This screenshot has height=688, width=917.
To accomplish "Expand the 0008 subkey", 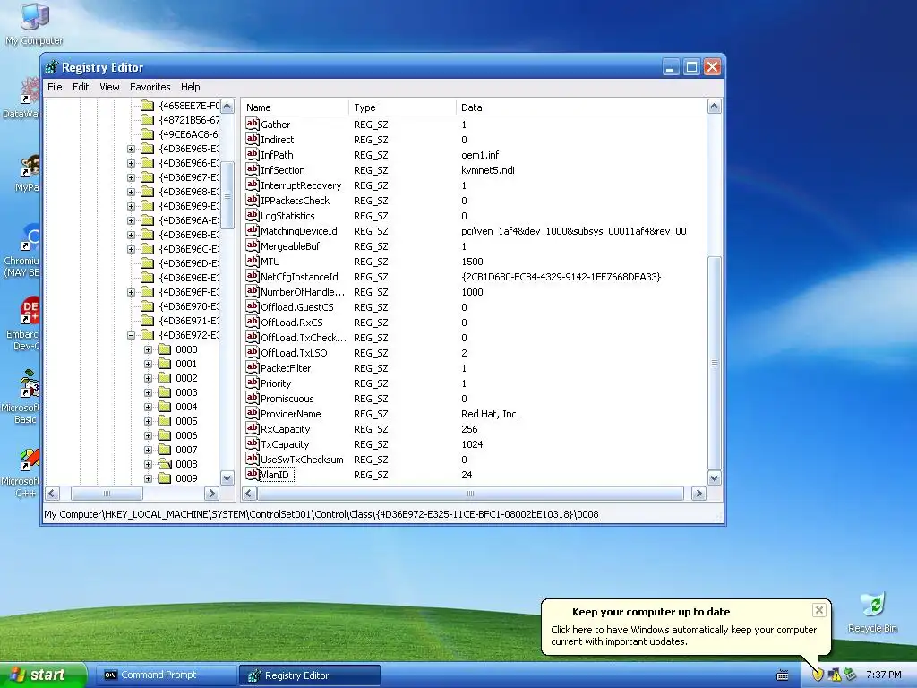I will [x=148, y=464].
